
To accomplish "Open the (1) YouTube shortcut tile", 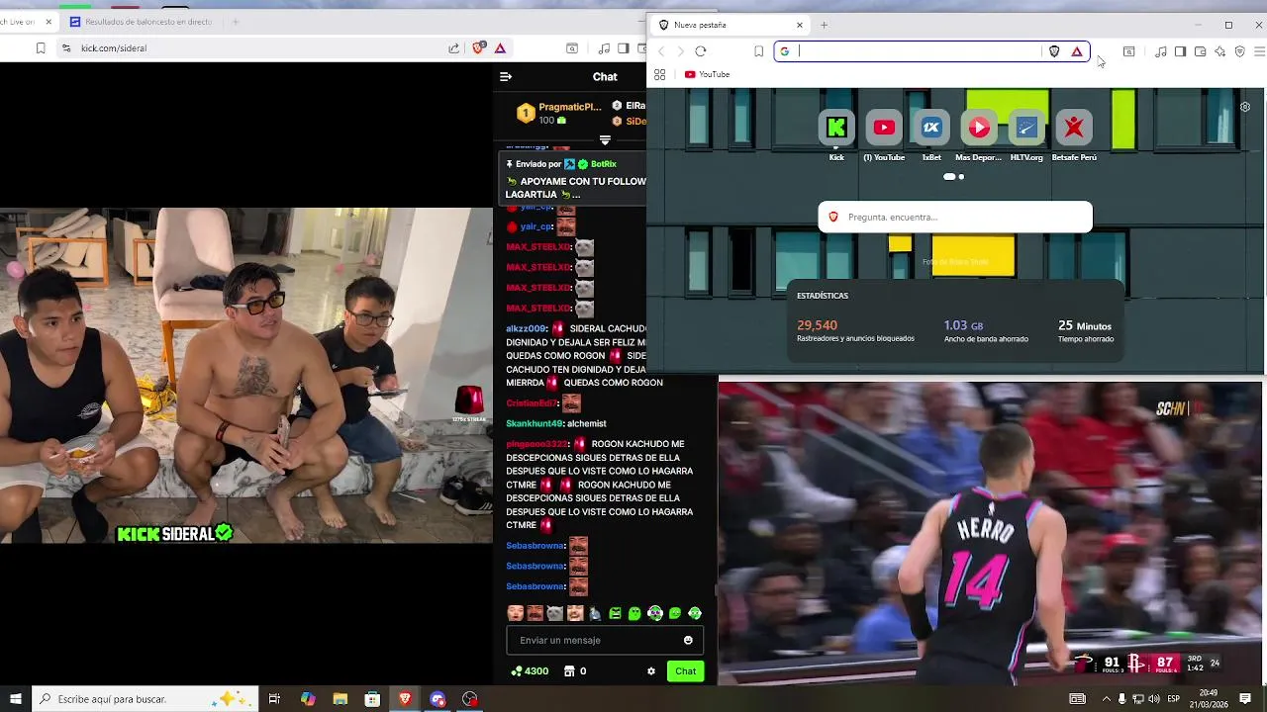I will click(884, 128).
